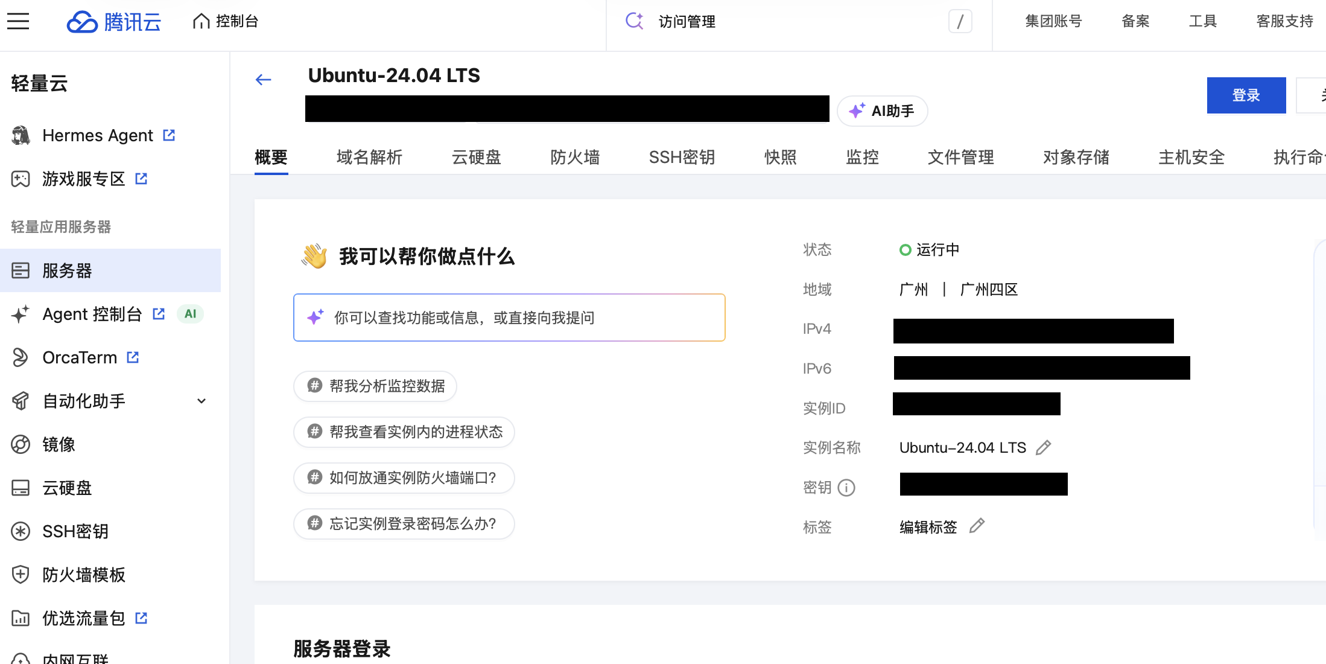Go back using the left arrow
Image resolution: width=1326 pixels, height=664 pixels.
pyautogui.click(x=263, y=80)
